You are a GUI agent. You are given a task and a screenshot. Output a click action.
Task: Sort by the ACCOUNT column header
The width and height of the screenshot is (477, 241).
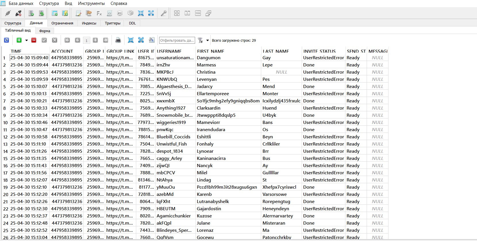coord(67,51)
